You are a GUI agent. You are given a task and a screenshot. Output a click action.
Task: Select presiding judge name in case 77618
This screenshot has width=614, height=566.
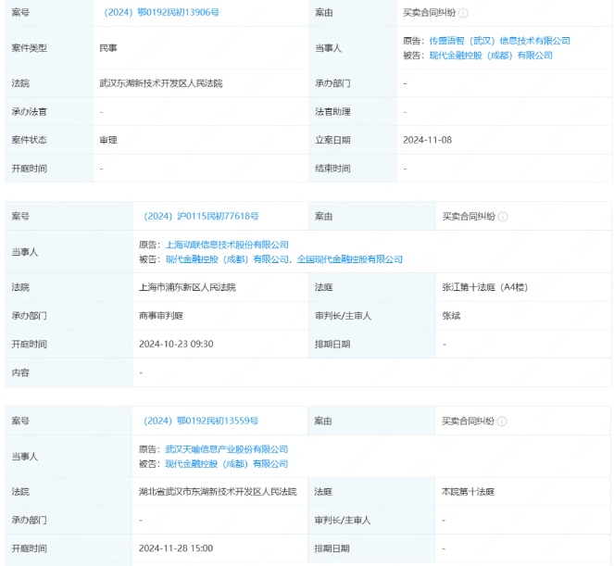click(x=451, y=316)
